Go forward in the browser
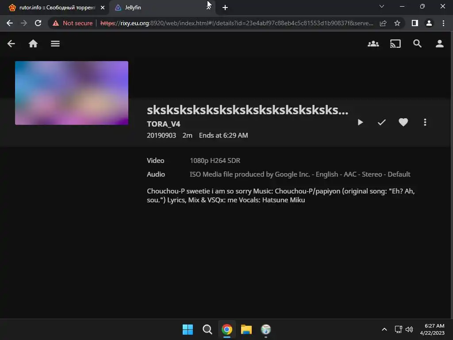453x340 pixels. (24, 23)
